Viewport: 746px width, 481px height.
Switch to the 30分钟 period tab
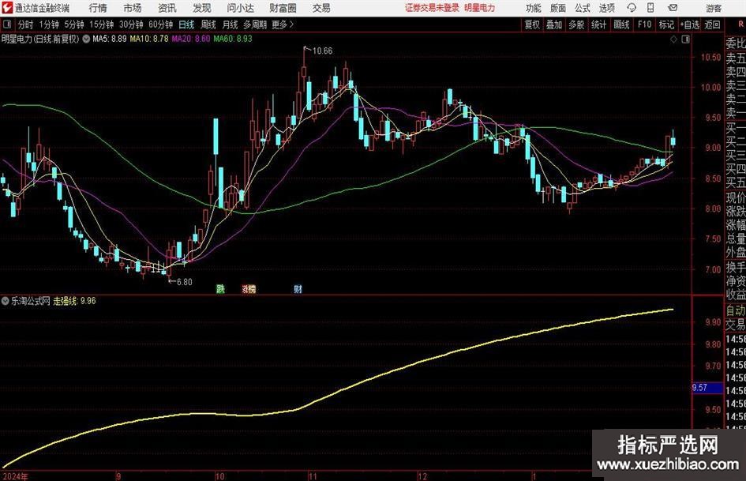tap(131, 24)
